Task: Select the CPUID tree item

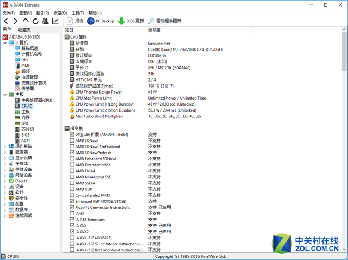Action: [x=27, y=106]
